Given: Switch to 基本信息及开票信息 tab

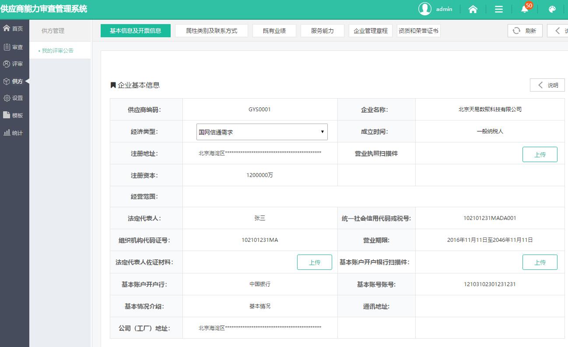Looking at the screenshot, I should click(136, 31).
